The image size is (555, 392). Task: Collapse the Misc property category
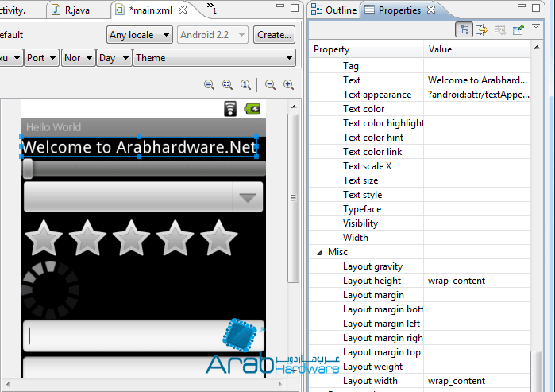[x=319, y=253]
